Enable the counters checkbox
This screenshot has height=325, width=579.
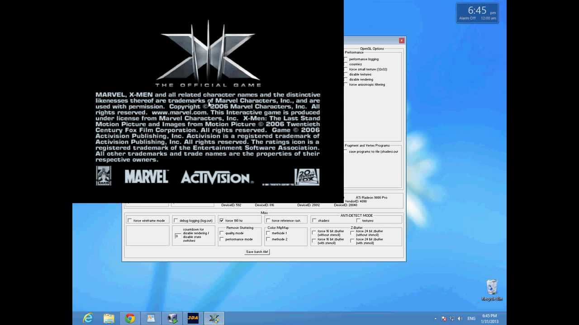click(x=346, y=64)
